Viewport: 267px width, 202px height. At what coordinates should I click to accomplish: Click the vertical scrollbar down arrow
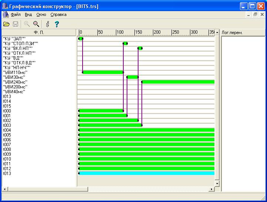pos(217,183)
